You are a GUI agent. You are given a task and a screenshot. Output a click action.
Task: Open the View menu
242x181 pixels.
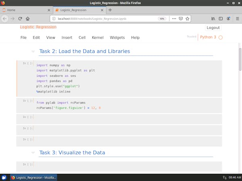pos(51,37)
